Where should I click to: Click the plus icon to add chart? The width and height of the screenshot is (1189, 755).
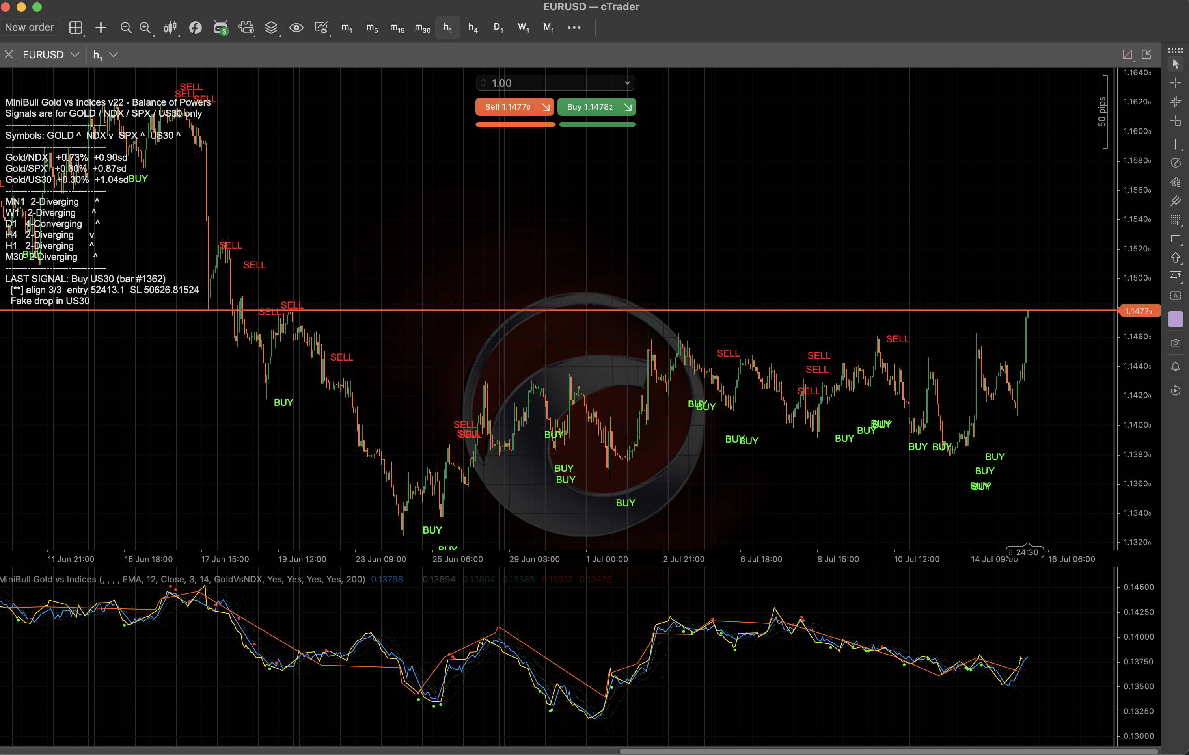point(101,28)
